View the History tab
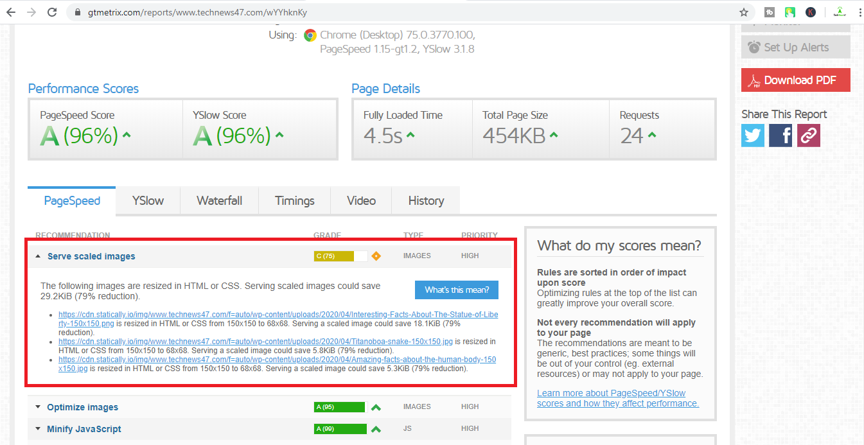864x445 pixels. pyautogui.click(x=426, y=201)
